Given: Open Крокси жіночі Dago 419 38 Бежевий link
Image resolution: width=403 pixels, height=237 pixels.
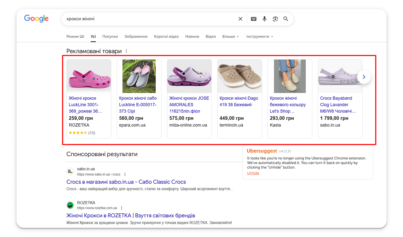Looking at the screenshot, I should point(239,102).
